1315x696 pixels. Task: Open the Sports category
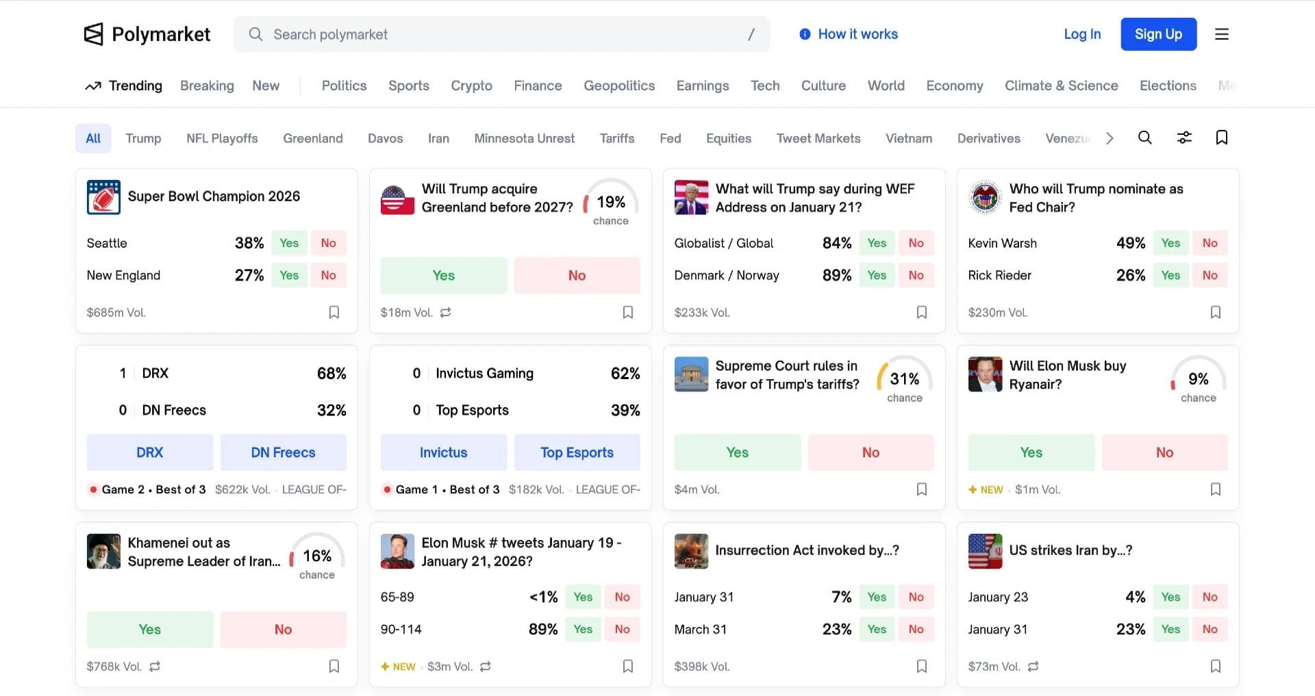(x=409, y=86)
